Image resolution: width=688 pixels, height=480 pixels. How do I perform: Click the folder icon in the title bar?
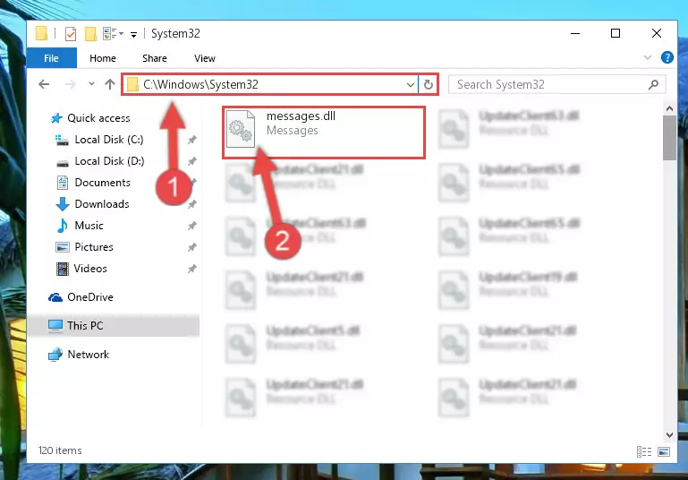click(x=42, y=33)
